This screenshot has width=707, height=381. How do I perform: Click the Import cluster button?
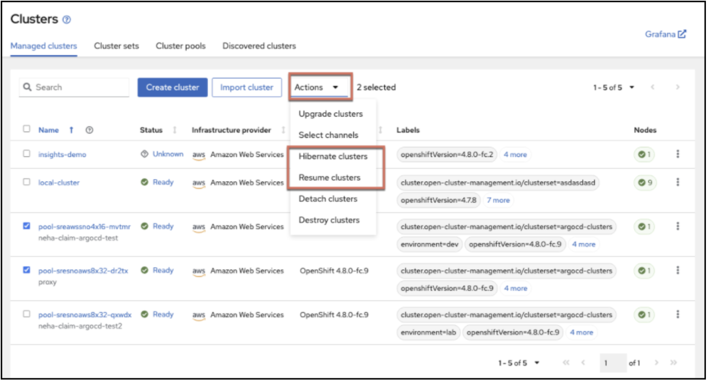pos(247,87)
